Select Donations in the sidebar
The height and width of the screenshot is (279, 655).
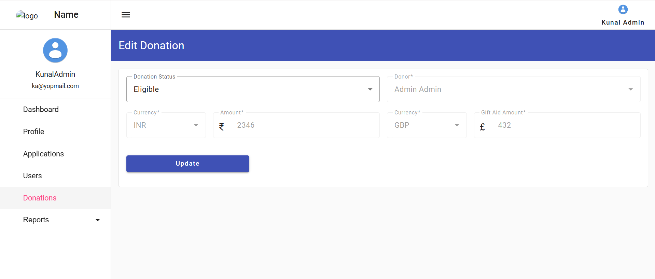40,198
